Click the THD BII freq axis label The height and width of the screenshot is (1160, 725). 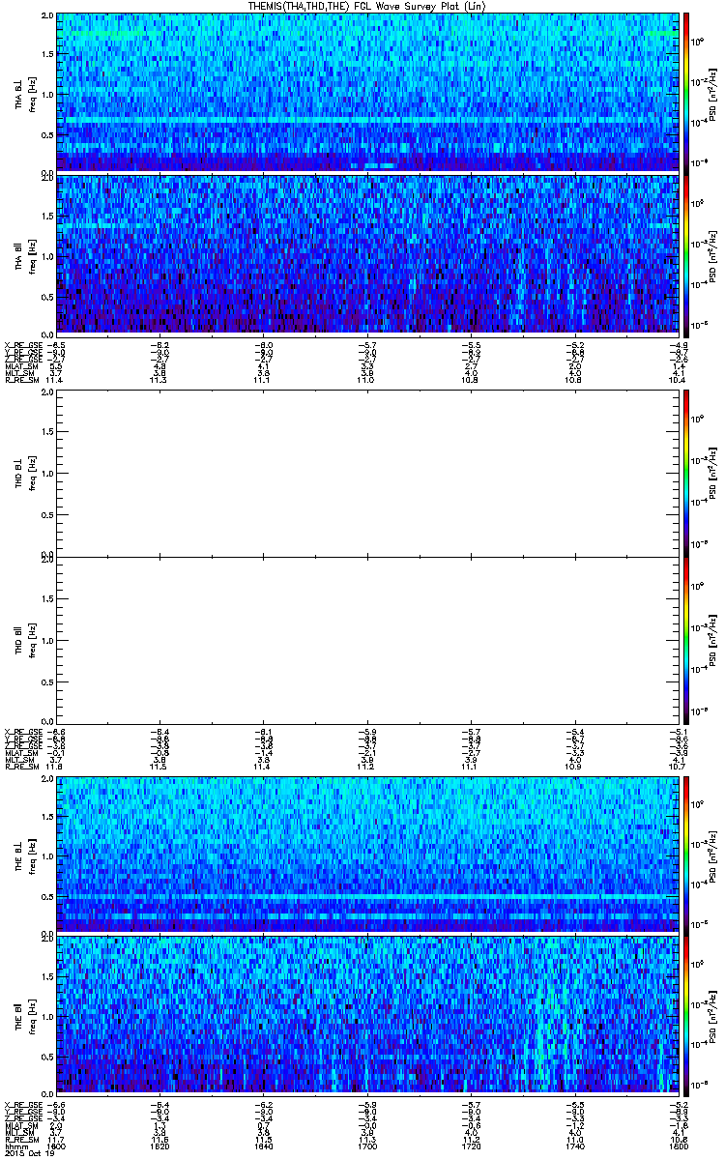pyautogui.click(x=26, y=640)
